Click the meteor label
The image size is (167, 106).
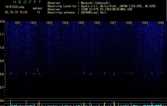[x=38, y=8]
